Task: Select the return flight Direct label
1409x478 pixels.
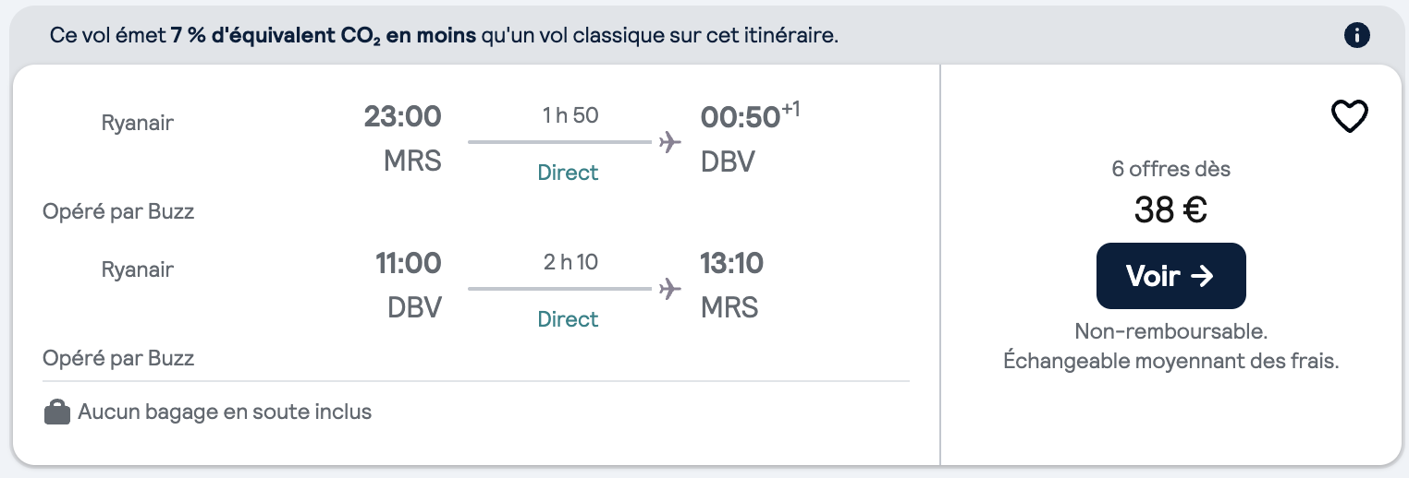Action: 568,319
